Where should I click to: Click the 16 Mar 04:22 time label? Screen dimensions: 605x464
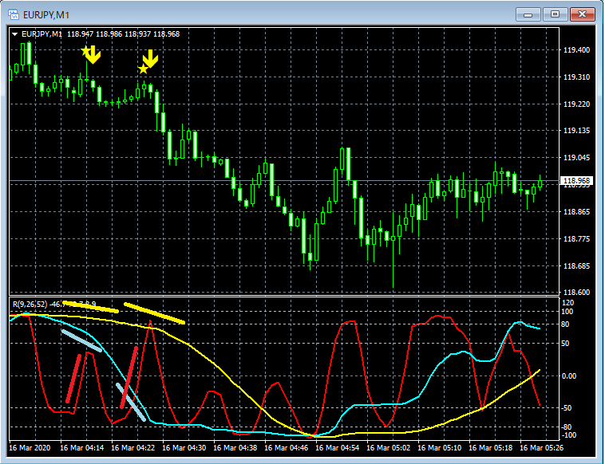click(x=133, y=448)
